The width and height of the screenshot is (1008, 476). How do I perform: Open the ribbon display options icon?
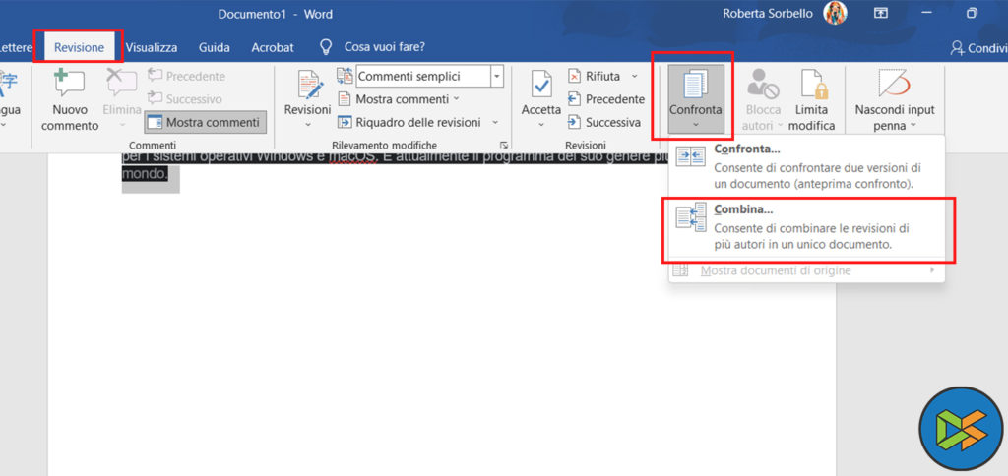pos(881,13)
